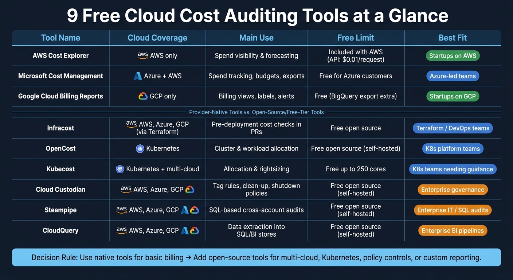Click the Enterprise IT / SQL audits badge
This screenshot has width=513, height=280.
click(453, 210)
